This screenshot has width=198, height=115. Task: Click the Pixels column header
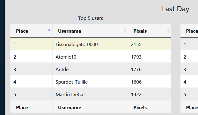(x=149, y=31)
